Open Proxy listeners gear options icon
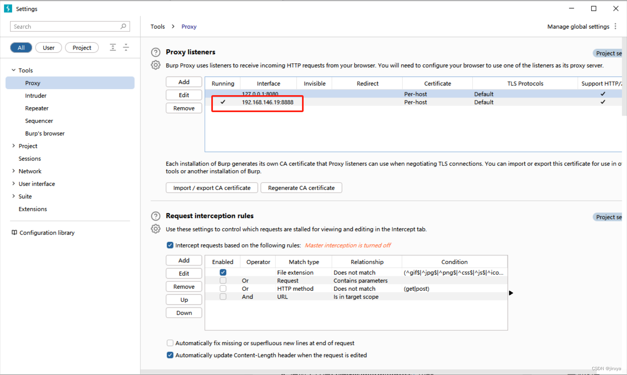This screenshot has width=627, height=375. click(156, 65)
